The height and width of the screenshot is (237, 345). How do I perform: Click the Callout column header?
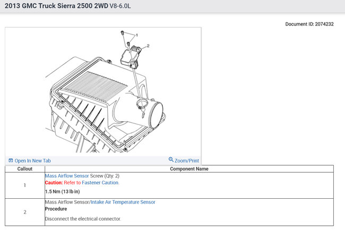point(25,169)
